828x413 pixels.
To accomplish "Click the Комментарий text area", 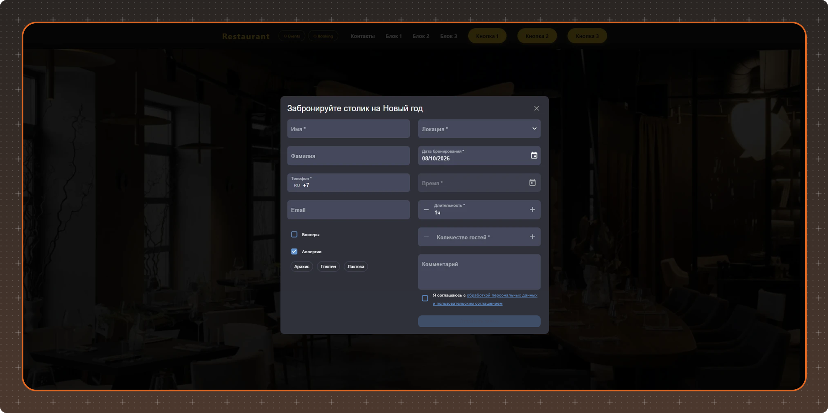I will (479, 272).
